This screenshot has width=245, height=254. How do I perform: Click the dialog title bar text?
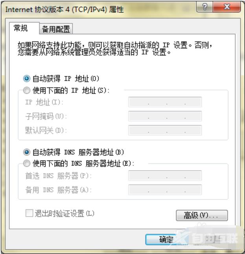(64, 9)
